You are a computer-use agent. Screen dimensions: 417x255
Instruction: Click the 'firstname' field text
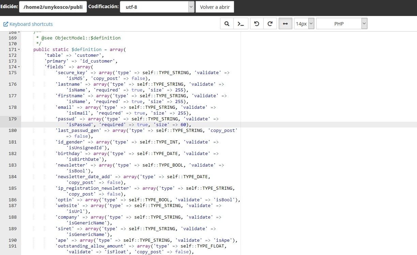pyautogui.click(x=70, y=96)
